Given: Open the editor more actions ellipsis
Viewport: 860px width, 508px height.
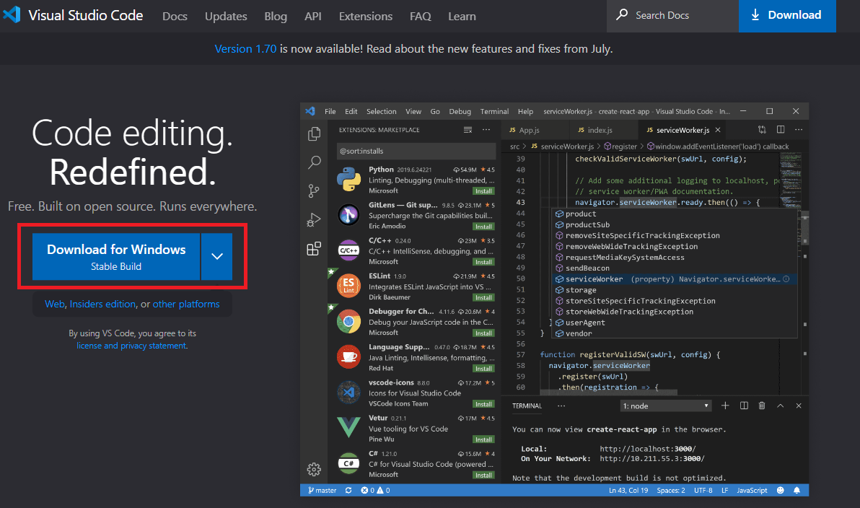Looking at the screenshot, I should pyautogui.click(x=799, y=130).
